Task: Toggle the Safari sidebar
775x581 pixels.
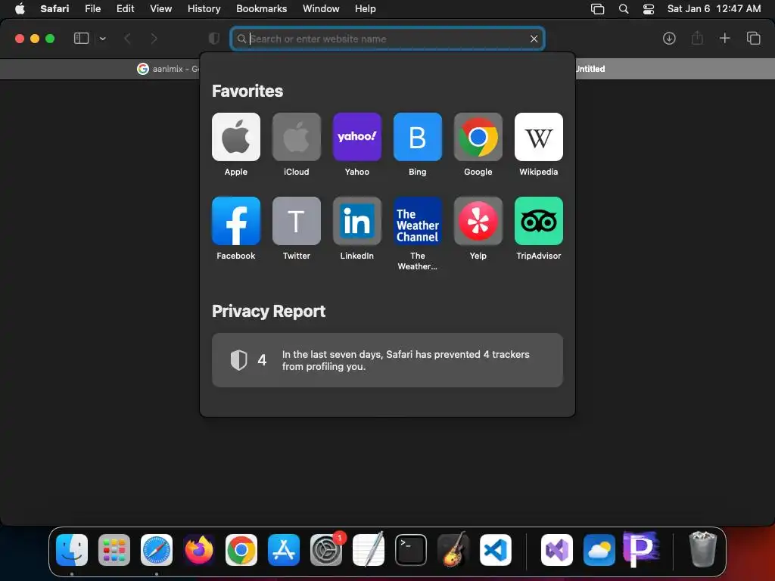Action: tap(81, 39)
